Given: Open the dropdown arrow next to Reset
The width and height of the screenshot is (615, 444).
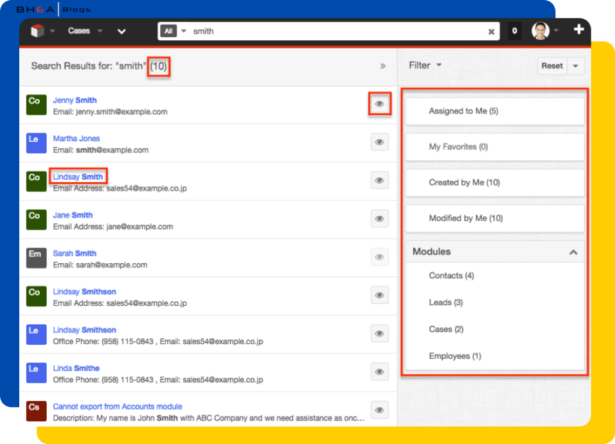Looking at the screenshot, I should 575,66.
